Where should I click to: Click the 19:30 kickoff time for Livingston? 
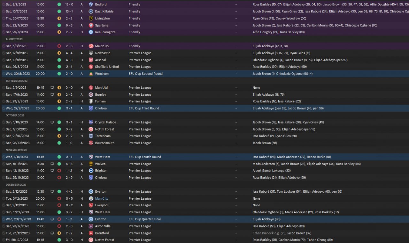41,18
